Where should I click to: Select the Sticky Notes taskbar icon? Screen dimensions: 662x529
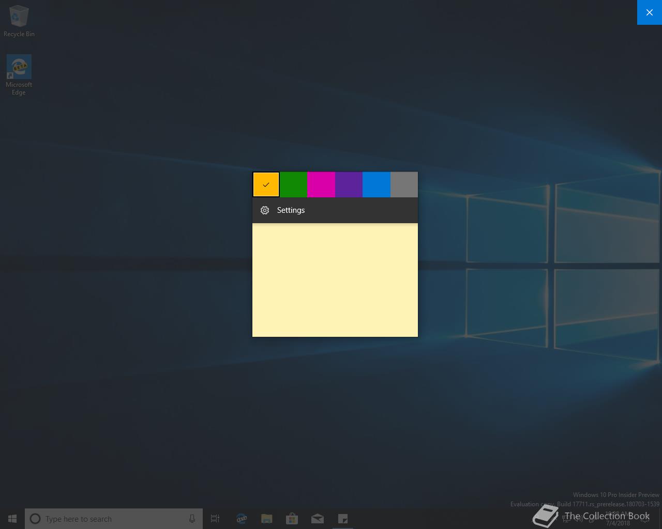(x=343, y=519)
